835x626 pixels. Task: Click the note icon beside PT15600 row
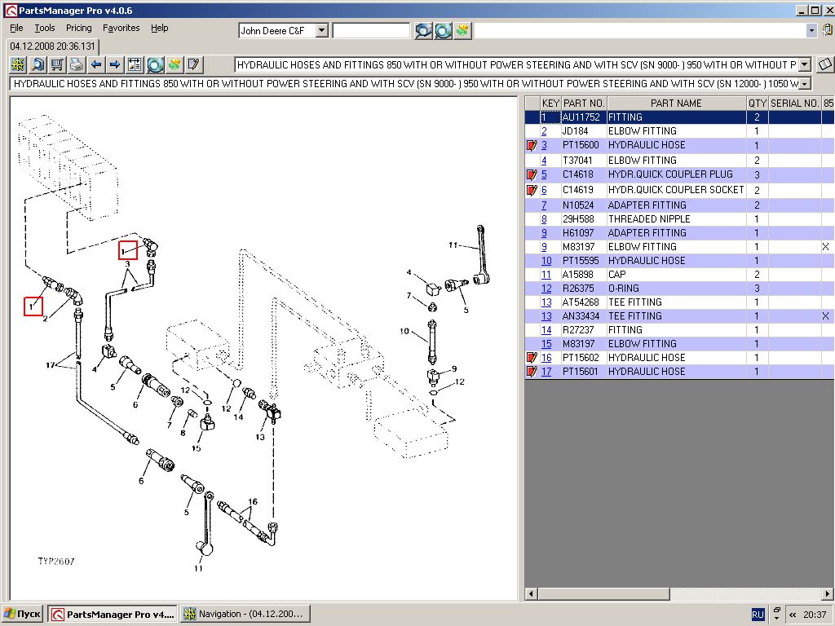pos(532,145)
